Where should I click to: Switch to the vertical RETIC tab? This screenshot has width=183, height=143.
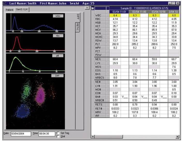pos(77,27)
